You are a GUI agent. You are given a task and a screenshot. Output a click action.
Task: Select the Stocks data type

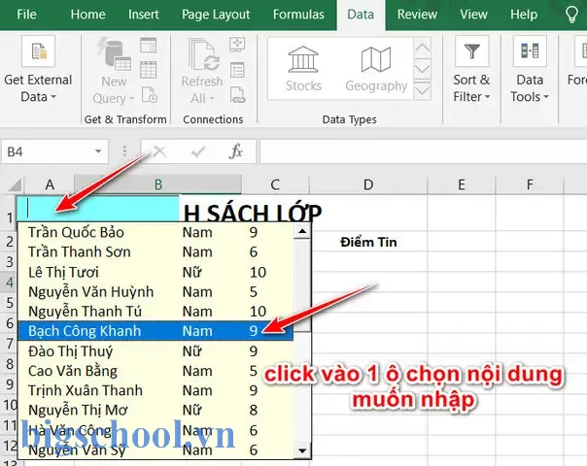(303, 69)
